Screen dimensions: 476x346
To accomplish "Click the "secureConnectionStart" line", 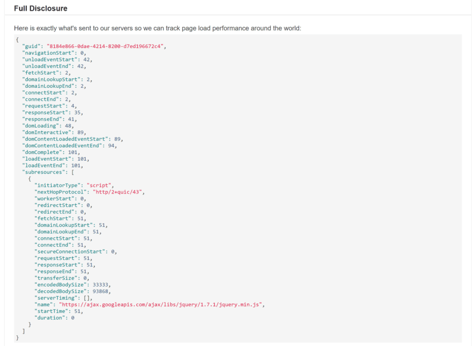I will [76, 251].
